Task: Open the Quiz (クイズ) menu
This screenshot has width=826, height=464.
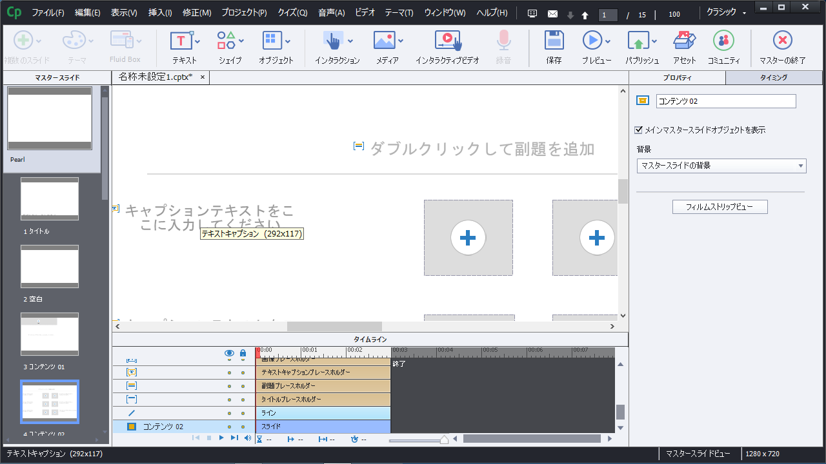Action: pos(292,14)
